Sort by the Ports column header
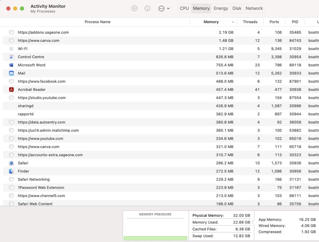 point(274,22)
